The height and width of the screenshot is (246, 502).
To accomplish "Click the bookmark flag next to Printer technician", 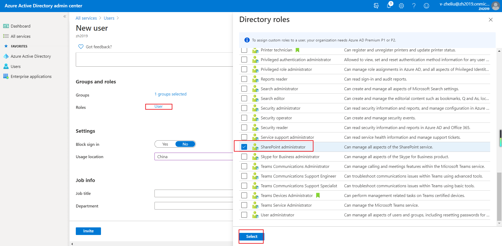I will tap(297, 50).
